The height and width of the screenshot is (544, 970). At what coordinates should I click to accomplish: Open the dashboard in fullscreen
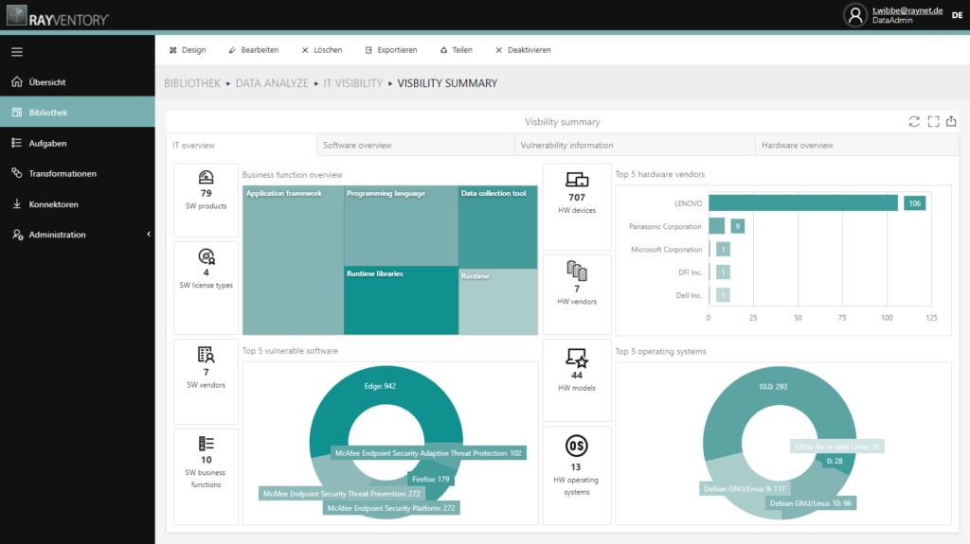point(933,121)
